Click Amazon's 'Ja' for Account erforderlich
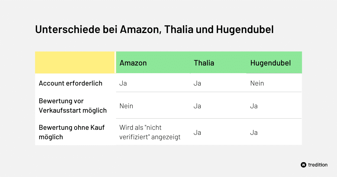The height and width of the screenshot is (177, 337). 123,83
